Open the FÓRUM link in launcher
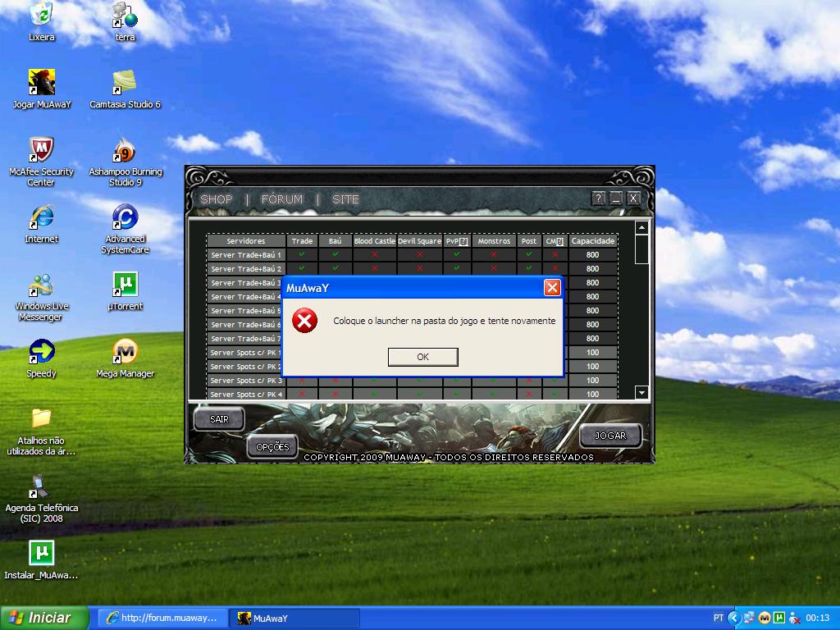Screen dimensions: 840x630 282,199
